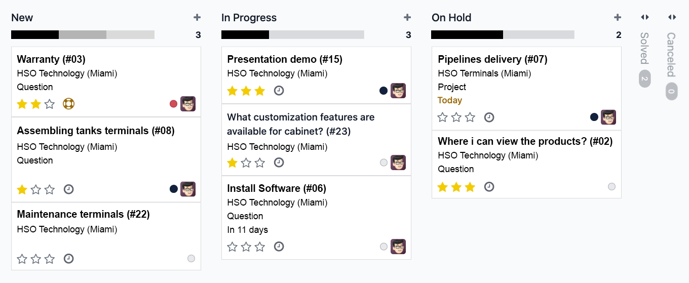
Task: Expand the folded Canceled column
Action: pyautogui.click(x=672, y=56)
